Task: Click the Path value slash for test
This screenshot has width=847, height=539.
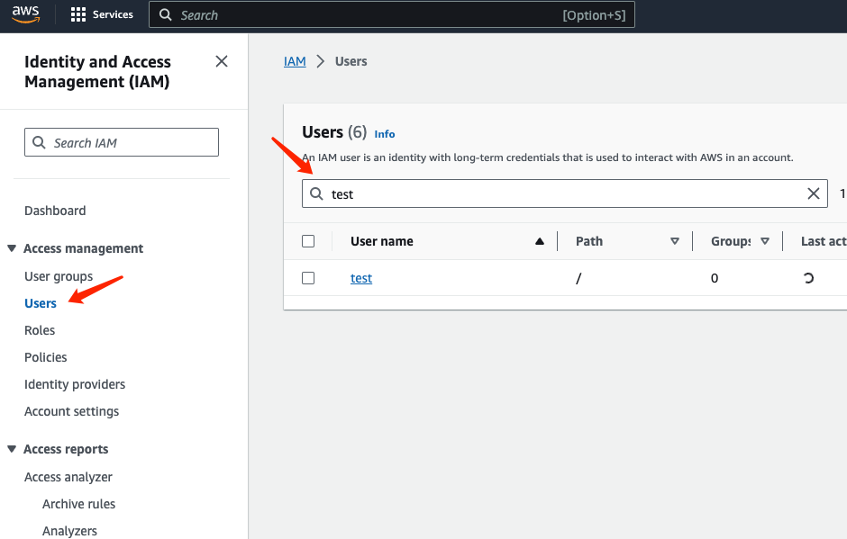Action: tap(578, 278)
